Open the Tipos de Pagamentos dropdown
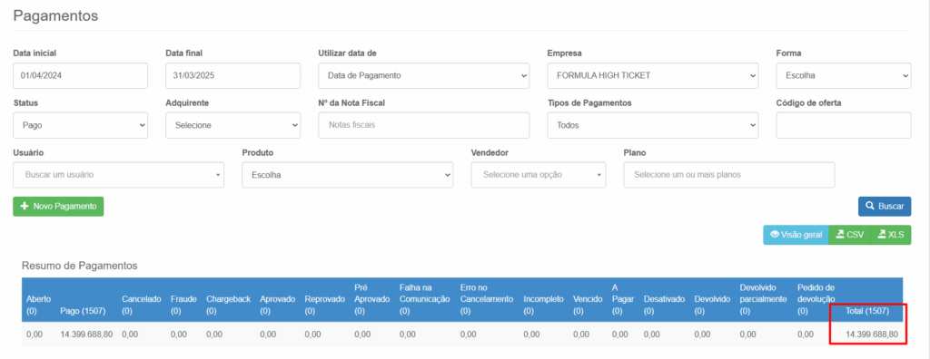Viewport: 930px width, 359px height. [x=652, y=126]
